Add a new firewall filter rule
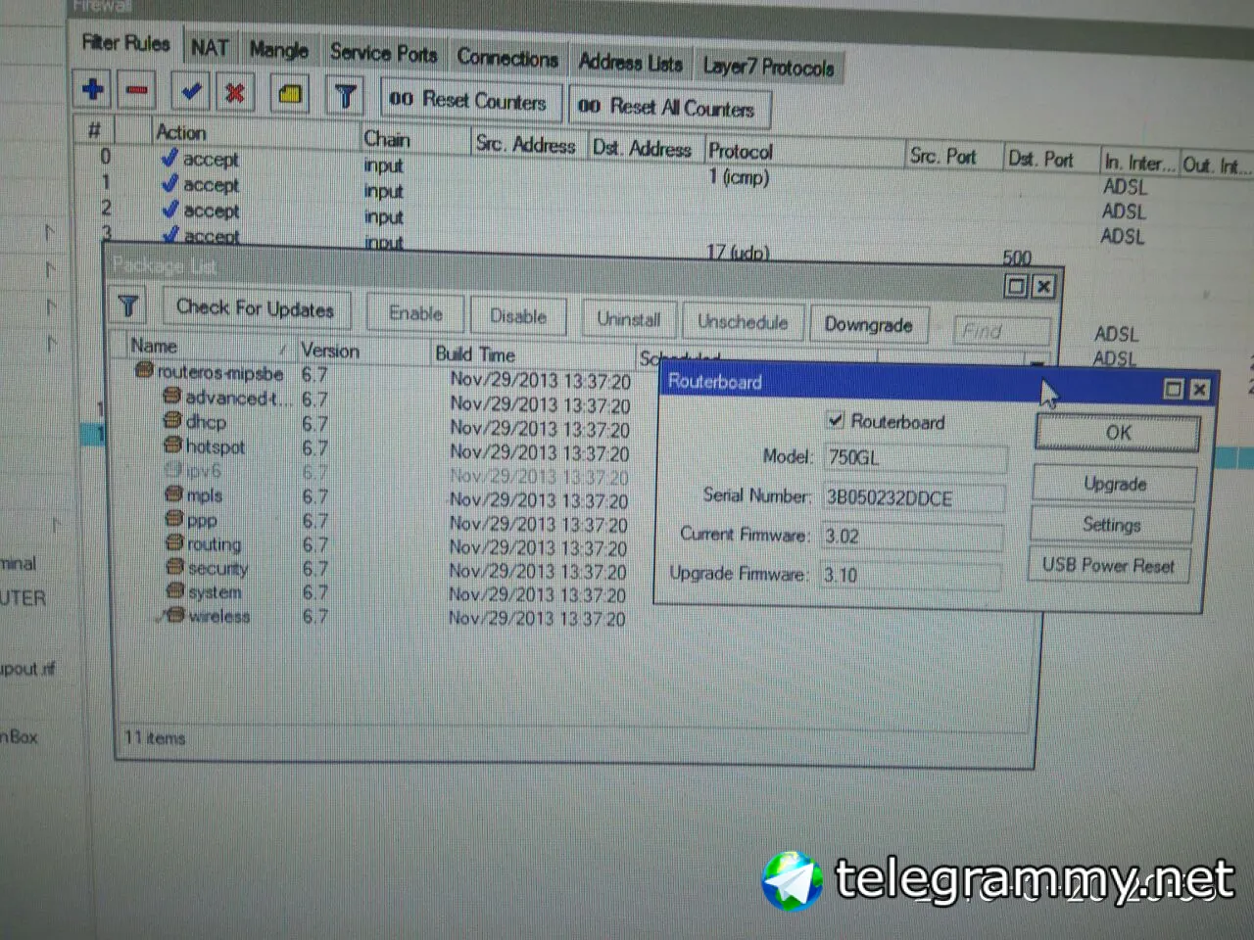Viewport: 1254px width, 940px height. 93,90
